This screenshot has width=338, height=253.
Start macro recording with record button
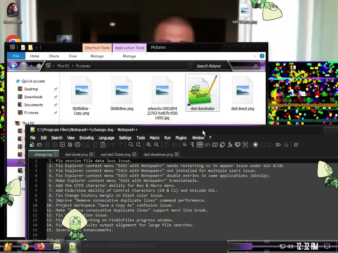pyautogui.click(x=255, y=145)
